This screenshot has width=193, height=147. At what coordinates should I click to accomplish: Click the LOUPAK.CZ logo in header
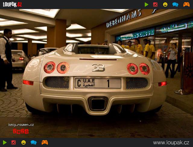(x=12, y=5)
